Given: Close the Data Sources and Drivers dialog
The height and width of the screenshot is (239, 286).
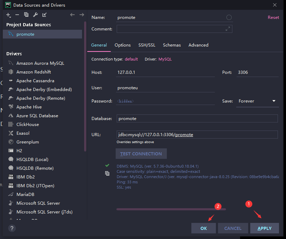Looking at the screenshot, I should point(275,5).
